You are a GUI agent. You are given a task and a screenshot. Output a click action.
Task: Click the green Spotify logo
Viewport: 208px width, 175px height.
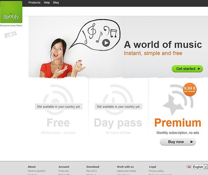(11, 12)
